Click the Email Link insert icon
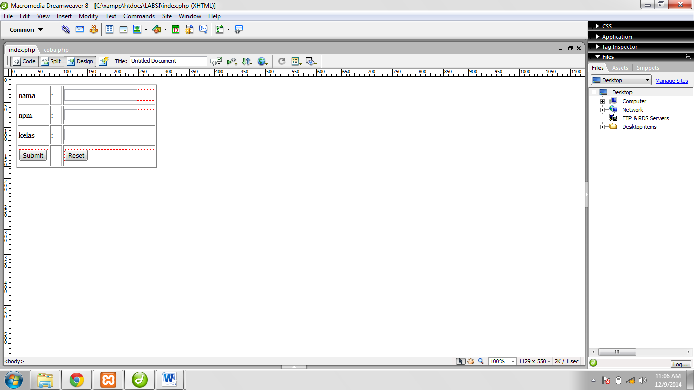Screen dimensions: 694x390 click(x=80, y=29)
